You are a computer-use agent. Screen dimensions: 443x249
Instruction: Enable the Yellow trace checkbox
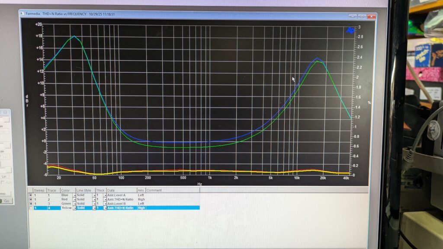[x=30, y=208]
